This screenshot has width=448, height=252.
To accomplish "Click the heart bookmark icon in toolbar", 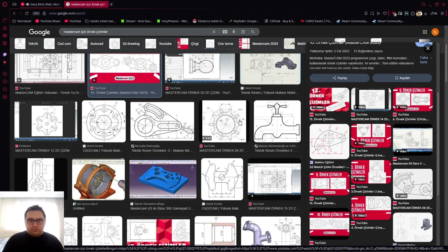I will pos(385,13).
